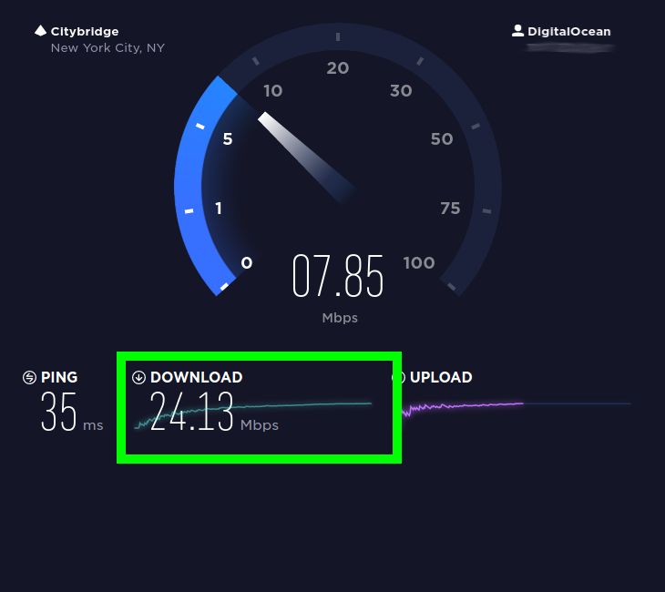Click the New York City, NY location
Viewport: 665px width, 592px height.
tap(107, 48)
